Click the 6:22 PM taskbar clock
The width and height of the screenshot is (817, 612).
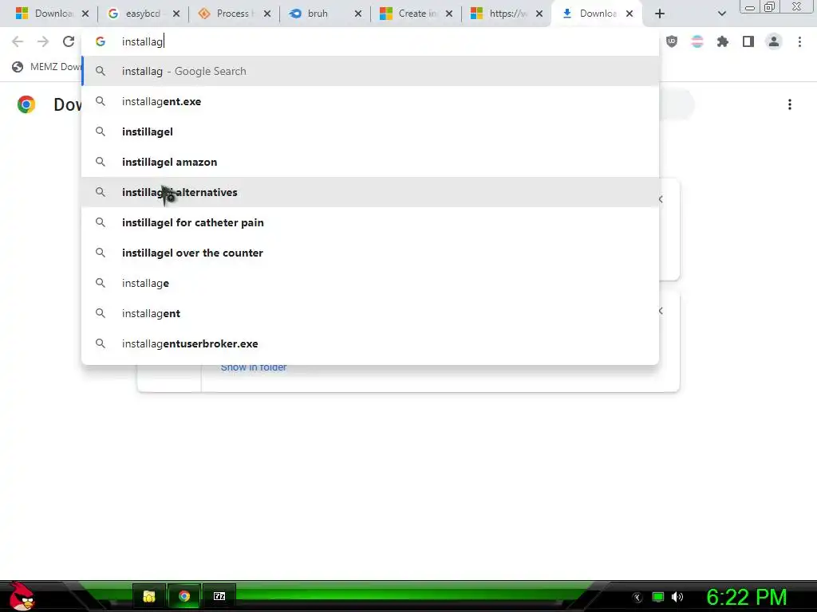pyautogui.click(x=746, y=598)
